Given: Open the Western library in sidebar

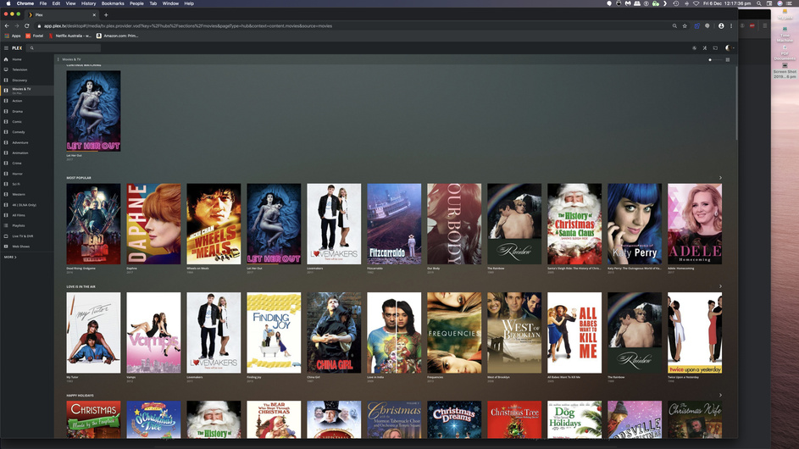Looking at the screenshot, I should (x=26, y=194).
